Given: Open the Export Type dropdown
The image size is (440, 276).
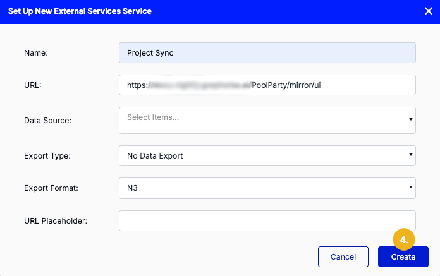Looking at the screenshot, I should [267, 155].
